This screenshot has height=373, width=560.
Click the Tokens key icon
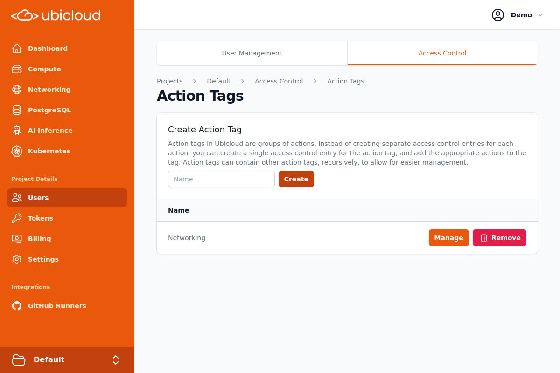pyautogui.click(x=17, y=218)
